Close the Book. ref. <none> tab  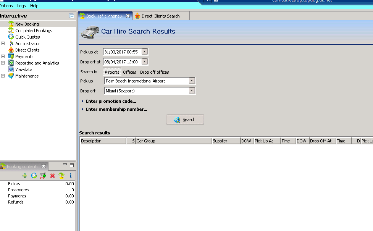tap(128, 16)
